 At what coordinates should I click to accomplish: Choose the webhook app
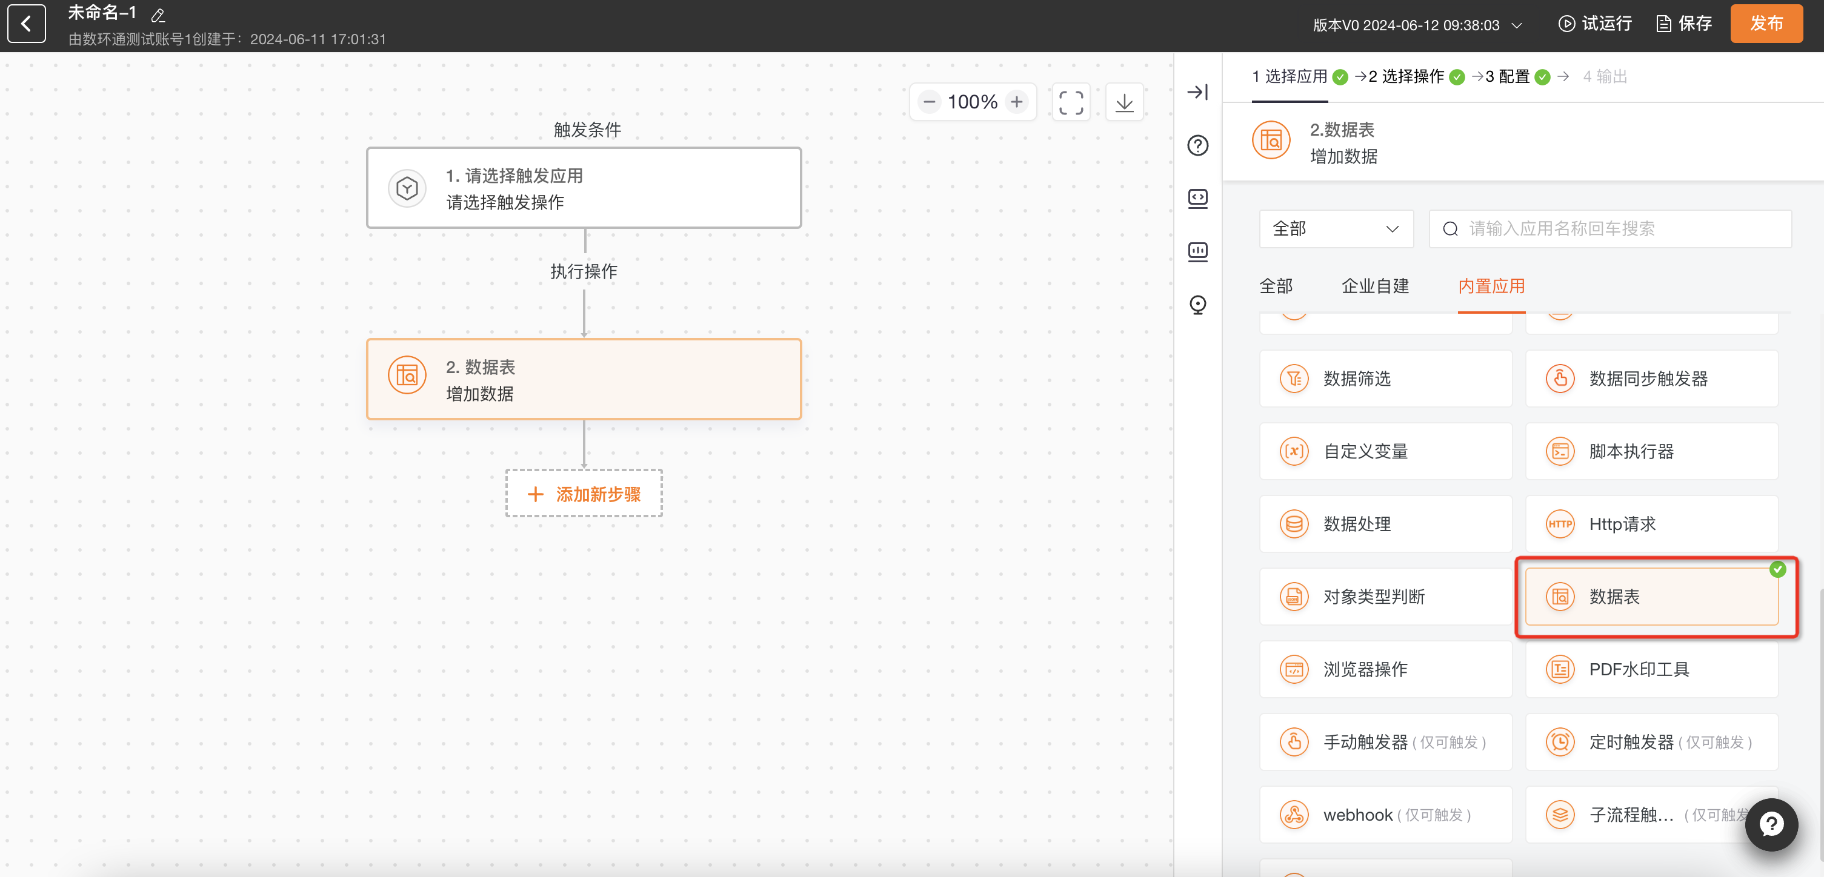[x=1386, y=815]
